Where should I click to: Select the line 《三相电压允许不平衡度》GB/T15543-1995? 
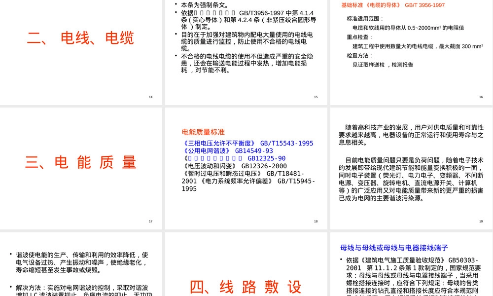click(x=247, y=144)
